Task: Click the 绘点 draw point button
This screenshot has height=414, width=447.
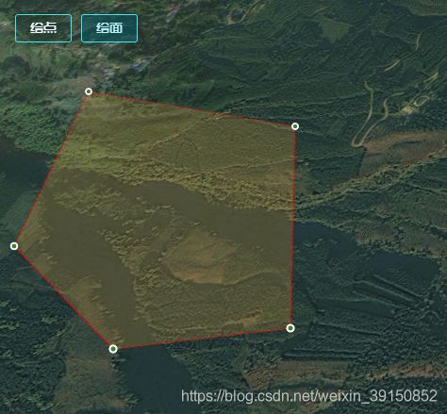Action: coord(43,28)
